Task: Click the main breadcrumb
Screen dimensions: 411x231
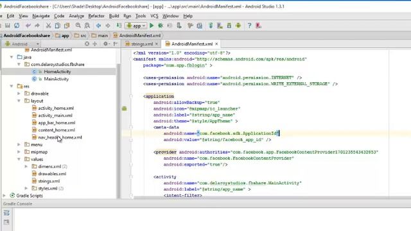Action: 100,35
